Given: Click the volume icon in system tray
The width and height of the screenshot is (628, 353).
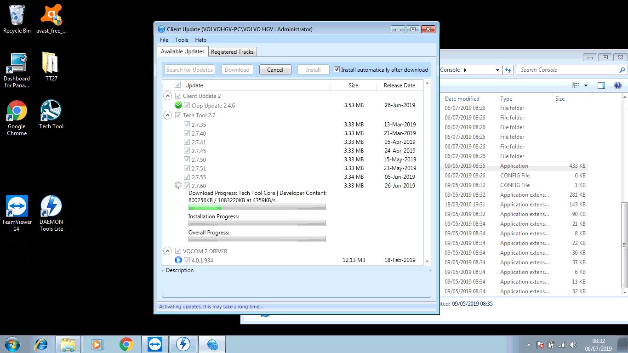Looking at the screenshot, I should (573, 345).
